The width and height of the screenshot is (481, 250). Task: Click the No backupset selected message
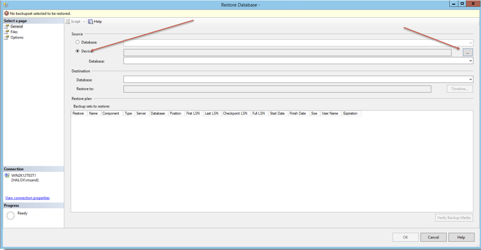coord(40,14)
